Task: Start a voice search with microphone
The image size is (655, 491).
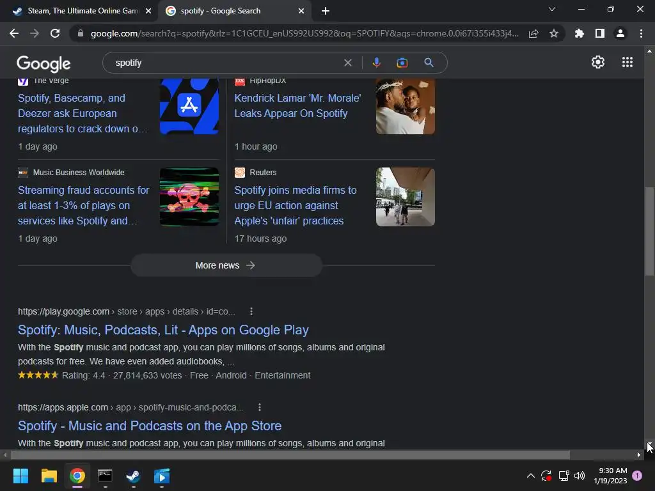Action: 376,63
